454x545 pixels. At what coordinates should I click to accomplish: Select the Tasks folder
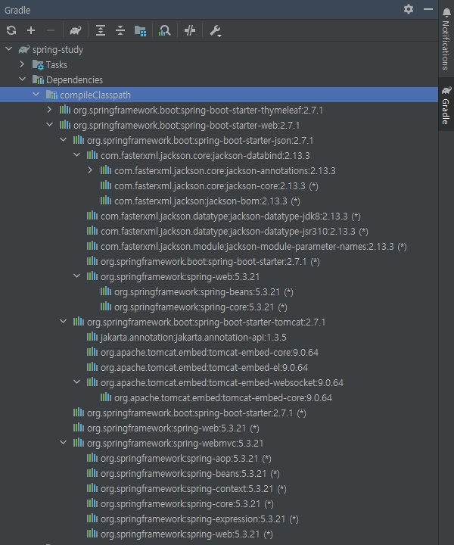(x=219, y=64)
